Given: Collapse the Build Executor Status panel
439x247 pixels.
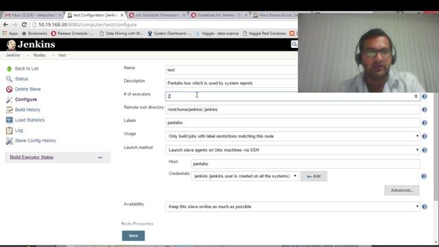Looking at the screenshot, I should [x=100, y=157].
